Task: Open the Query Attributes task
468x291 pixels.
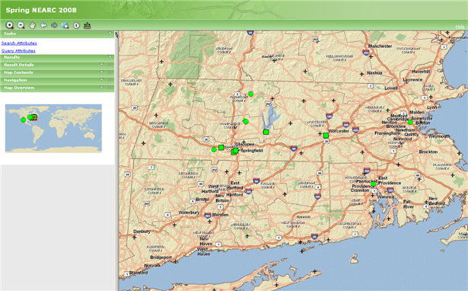Action: [18, 51]
